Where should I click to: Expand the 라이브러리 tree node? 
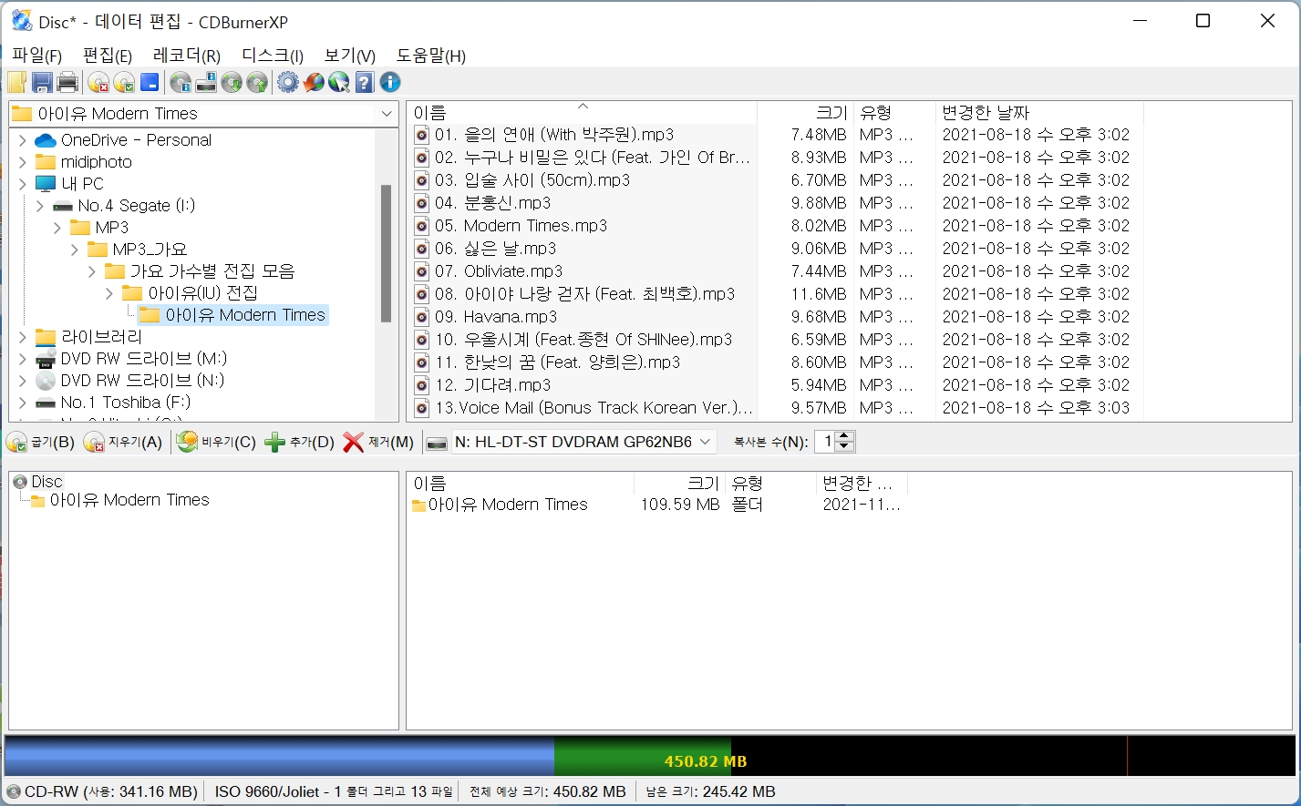(x=23, y=337)
